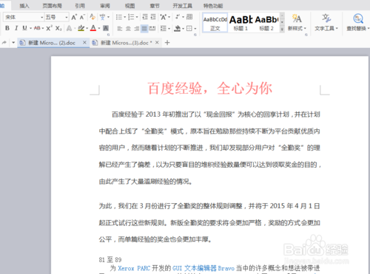The image size is (370, 274).
Task: Click the increase font size icon
Action: click(74, 17)
